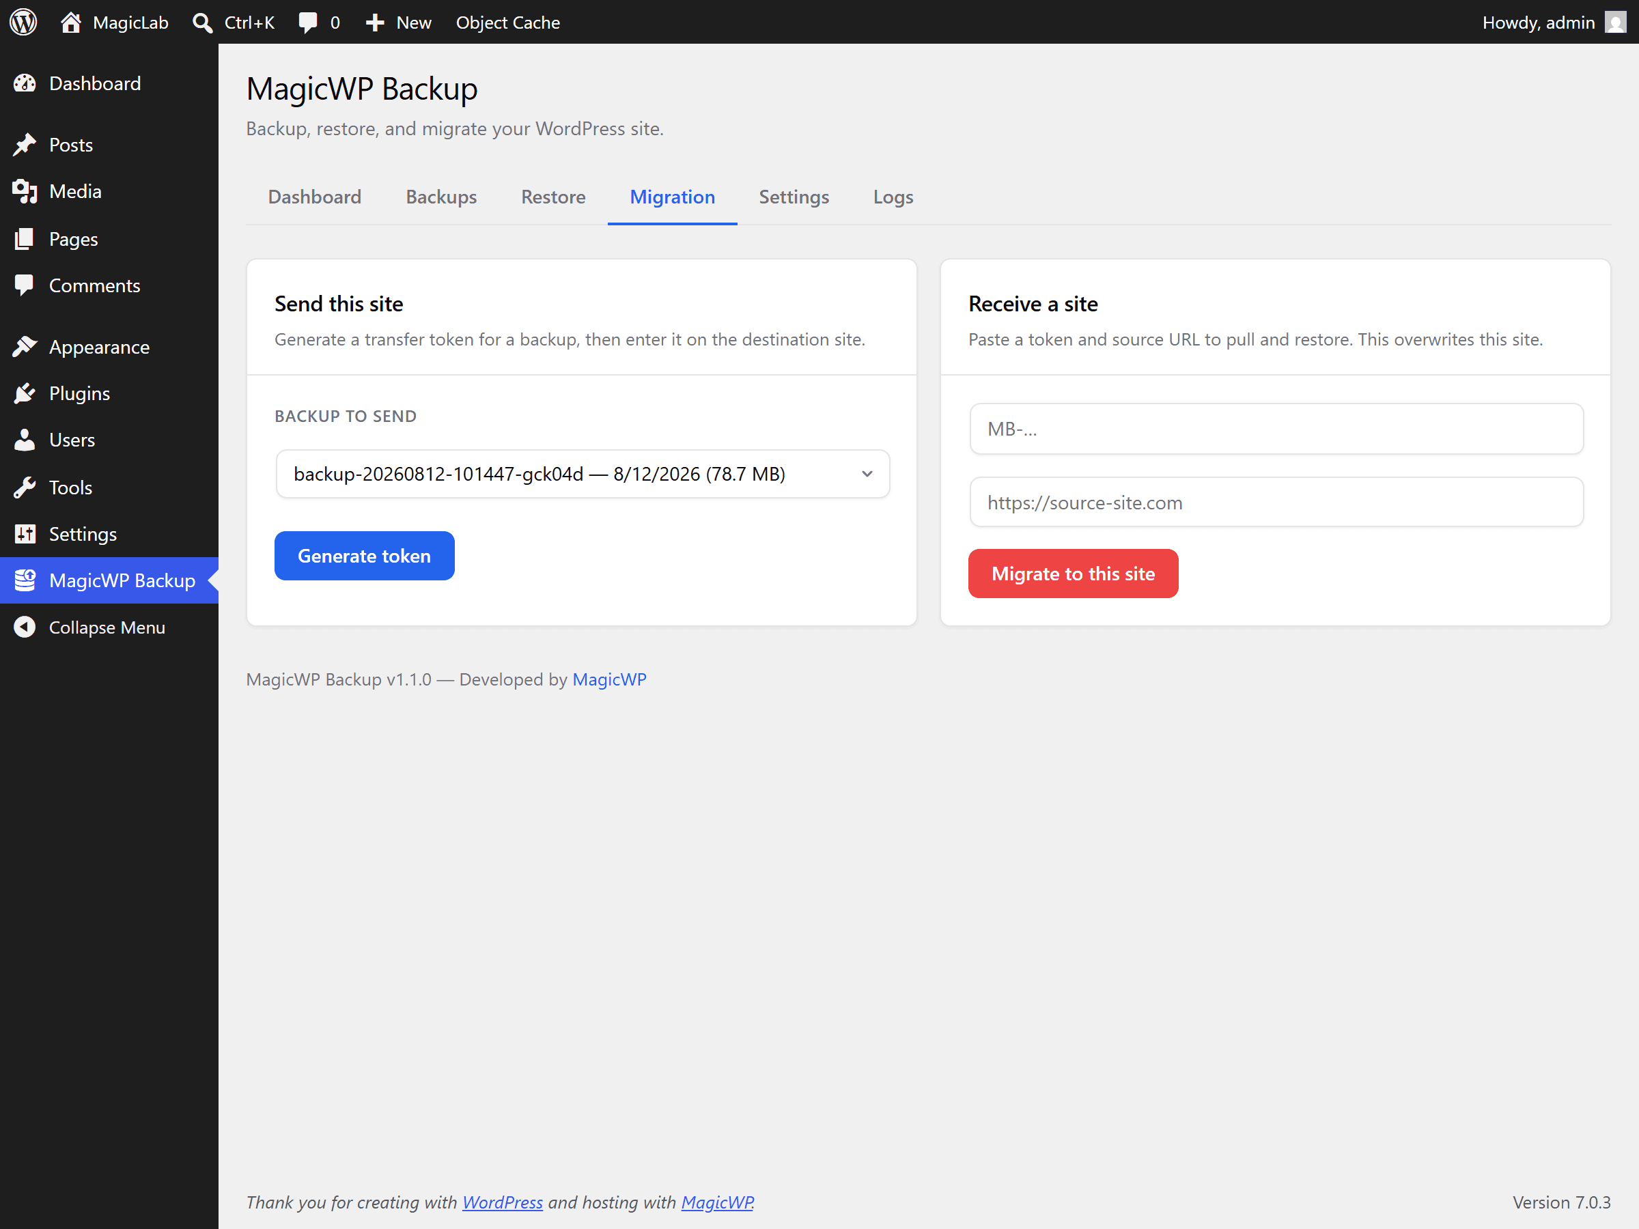Open Comments in the sidebar menu
Screen dimensions: 1639x1229
click(x=94, y=285)
